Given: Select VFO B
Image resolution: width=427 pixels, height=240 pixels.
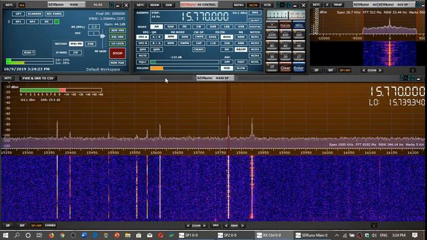Looking at the screenshot, I should click(x=142, y=43).
